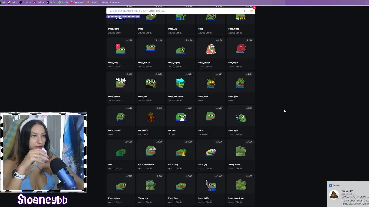This screenshot has height=207, width=369.
Task: Select the Pepe_exhausted emoji image
Action: point(150,151)
